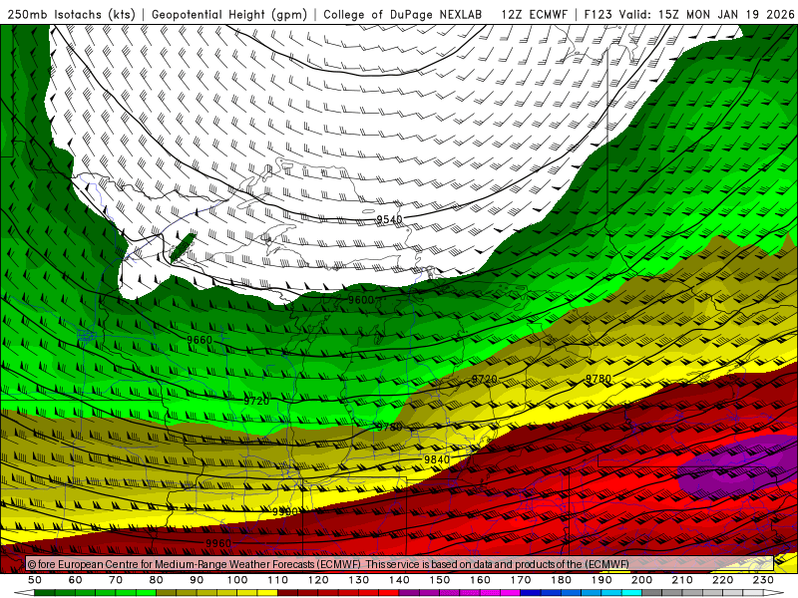
Task: Click the 210 value on the color scale
Action: pos(682,580)
